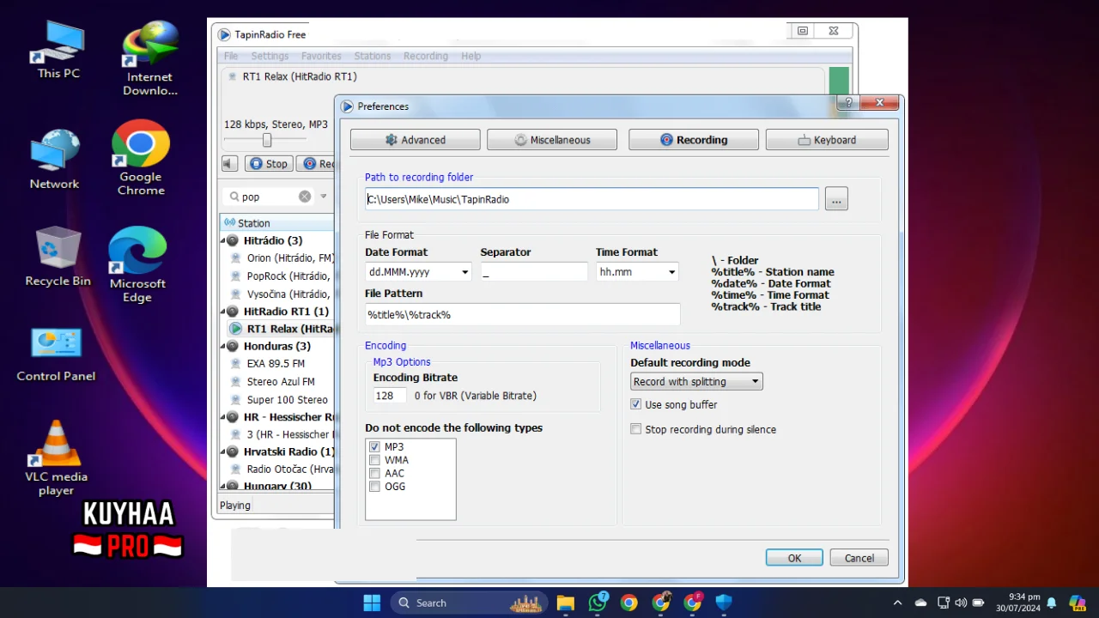
Task: Open the Settings menu in TapinRadio
Action: [270, 56]
